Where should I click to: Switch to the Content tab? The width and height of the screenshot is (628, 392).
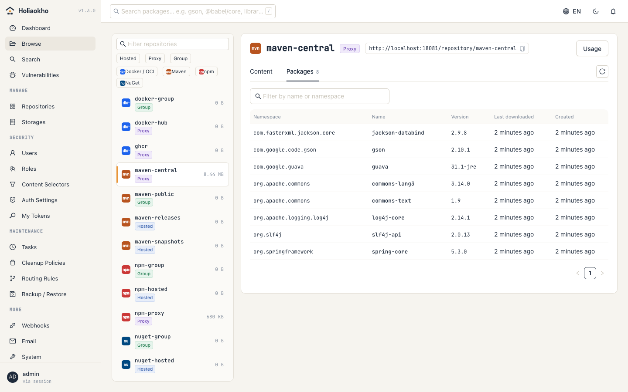(261, 71)
